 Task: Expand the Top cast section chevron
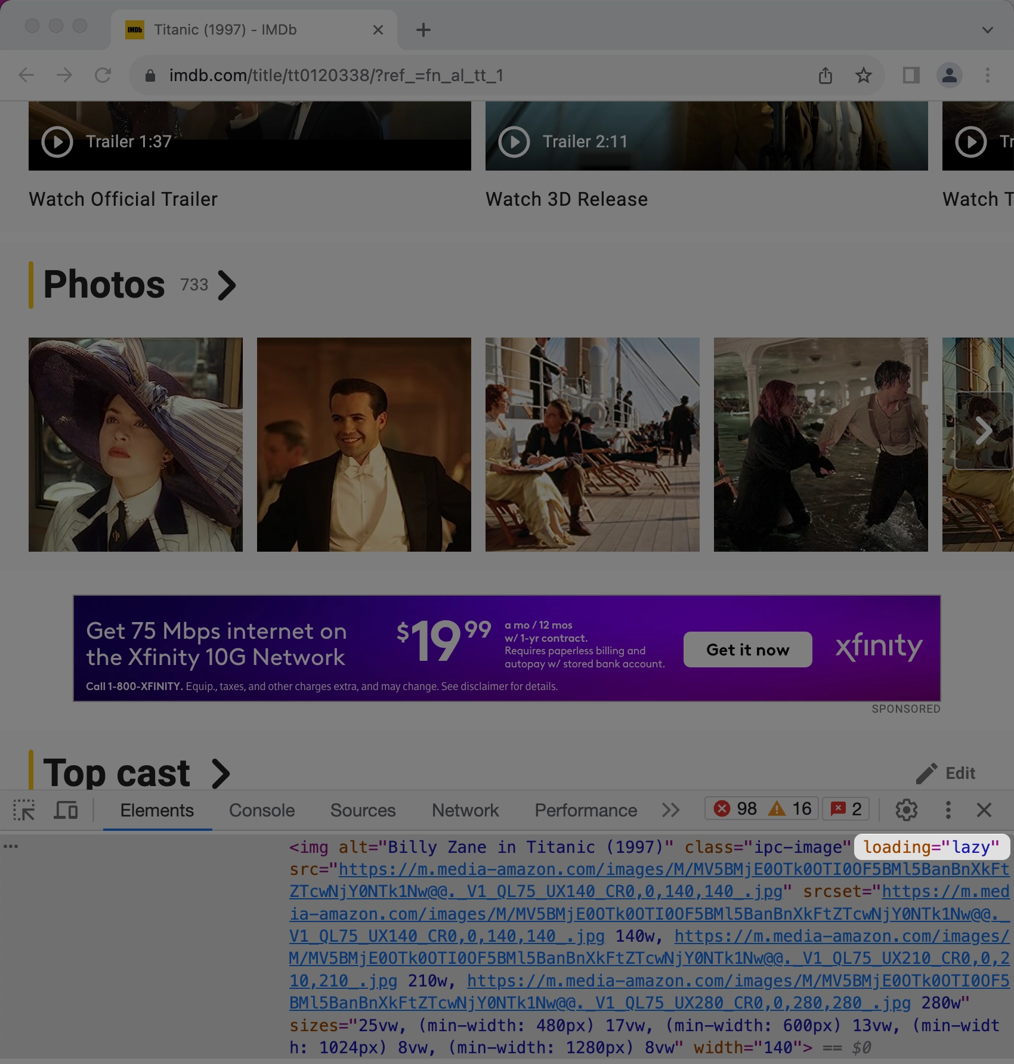221,774
